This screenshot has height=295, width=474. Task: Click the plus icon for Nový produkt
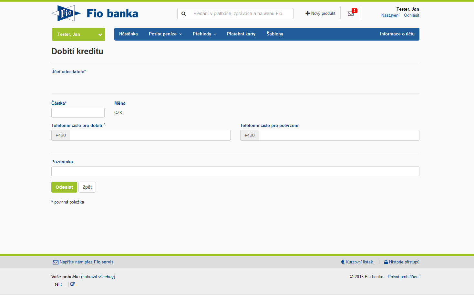coord(307,13)
